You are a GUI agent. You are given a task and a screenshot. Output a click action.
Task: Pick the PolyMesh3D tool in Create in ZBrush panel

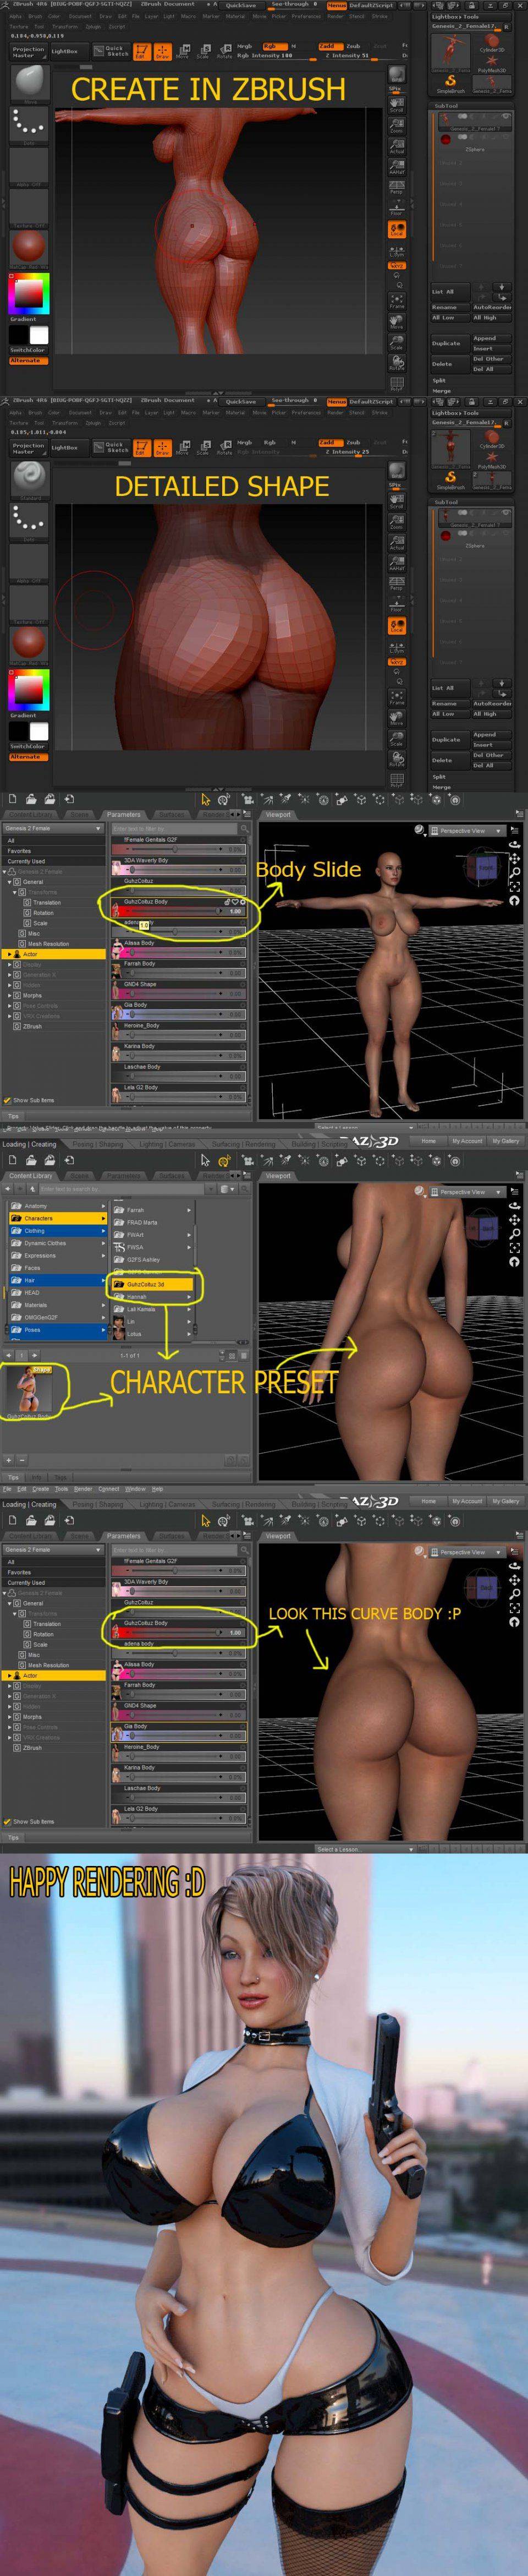[x=491, y=64]
